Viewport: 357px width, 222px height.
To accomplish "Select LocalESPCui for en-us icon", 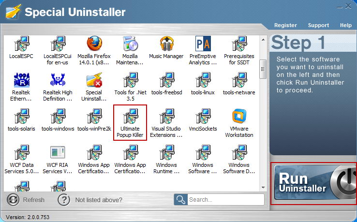I will [58, 44].
